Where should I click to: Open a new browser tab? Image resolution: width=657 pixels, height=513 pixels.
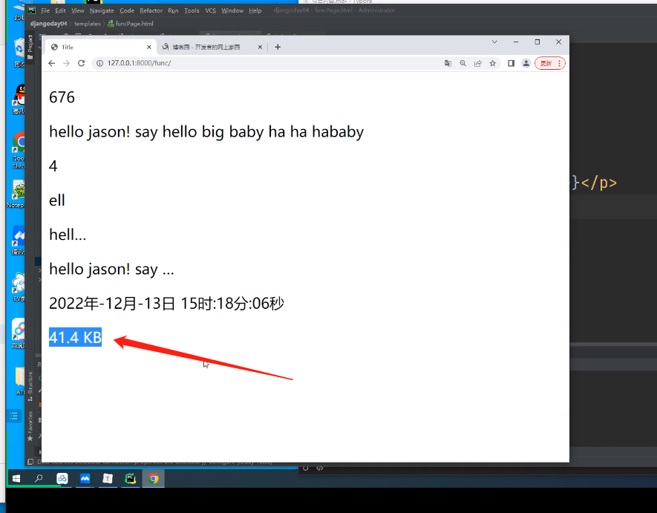tap(278, 47)
